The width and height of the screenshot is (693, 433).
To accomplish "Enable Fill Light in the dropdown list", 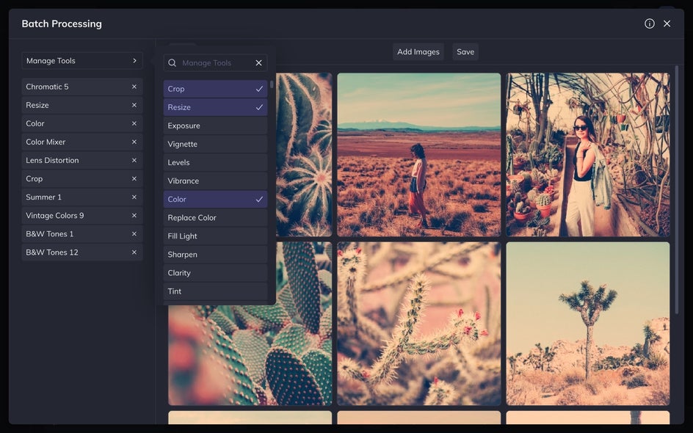I will [215, 236].
